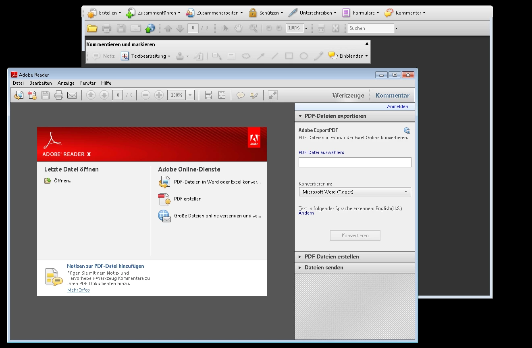532x348 pixels.
Task: Click the email envelope icon in Adobe Reader toolbar
Action: click(x=72, y=96)
